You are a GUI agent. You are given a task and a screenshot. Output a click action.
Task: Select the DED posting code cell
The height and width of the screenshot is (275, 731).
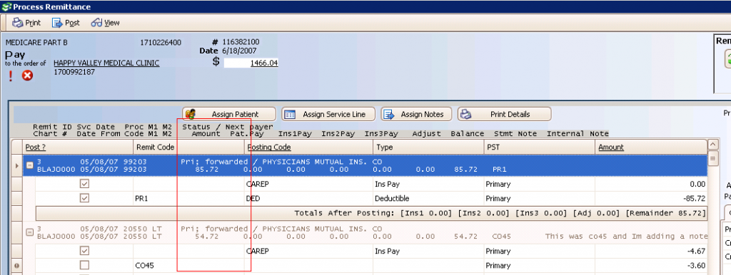tap(308, 199)
